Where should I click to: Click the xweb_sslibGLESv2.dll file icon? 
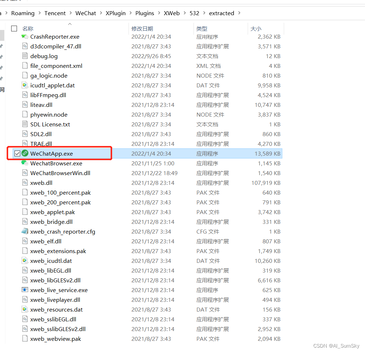coord(25,329)
